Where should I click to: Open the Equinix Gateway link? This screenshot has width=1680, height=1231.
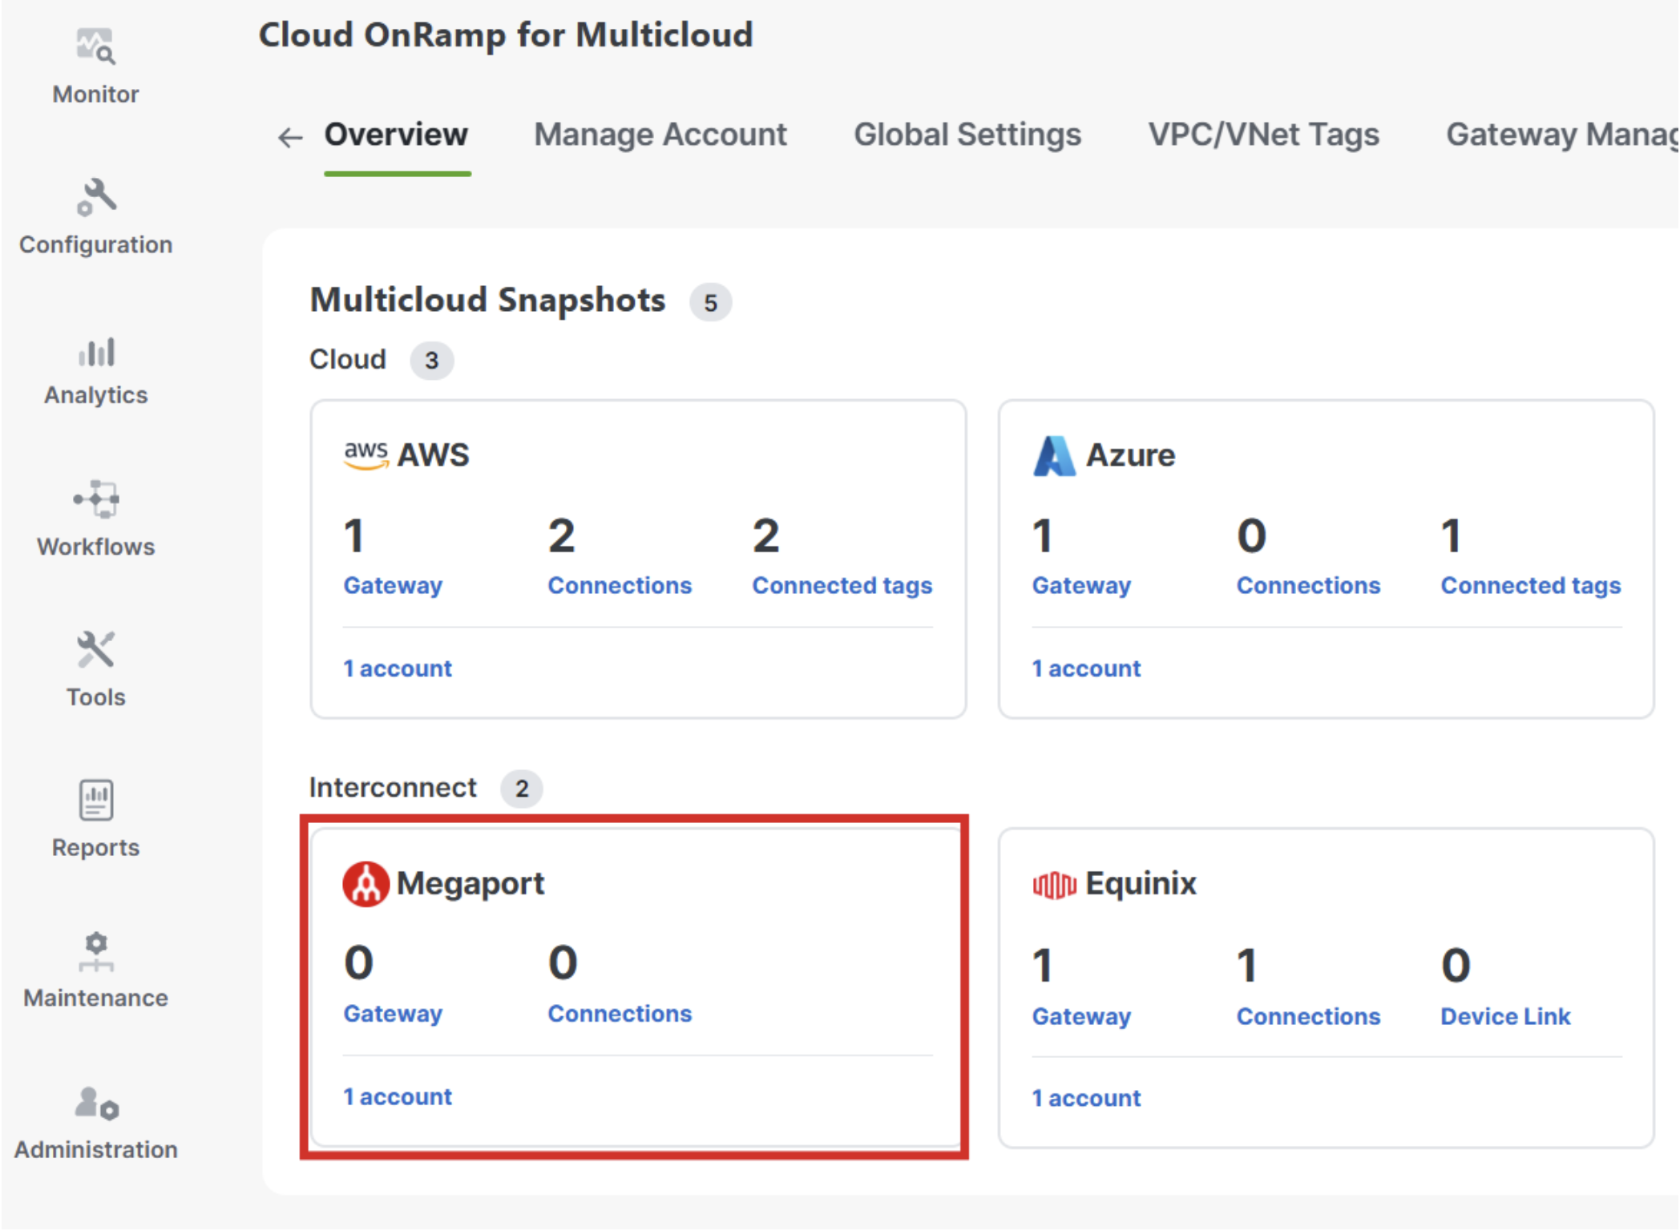[1081, 1016]
